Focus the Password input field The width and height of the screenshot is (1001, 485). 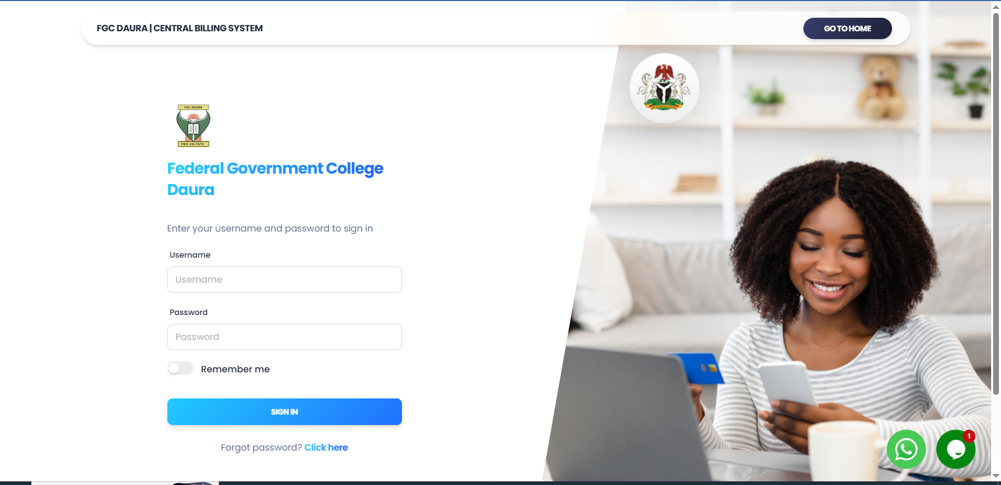(285, 337)
